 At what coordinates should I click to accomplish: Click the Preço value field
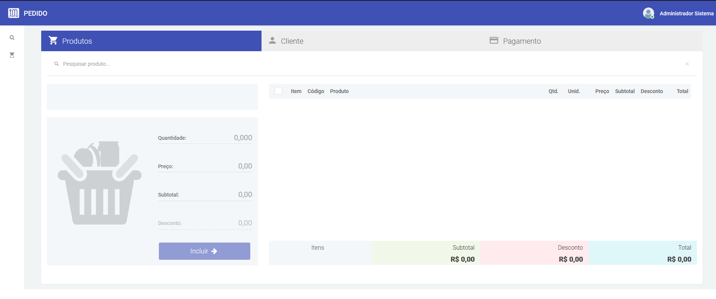(221, 166)
